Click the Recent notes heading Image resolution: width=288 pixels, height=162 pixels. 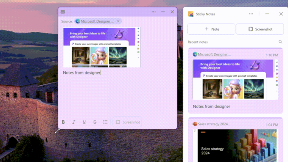[198, 42]
